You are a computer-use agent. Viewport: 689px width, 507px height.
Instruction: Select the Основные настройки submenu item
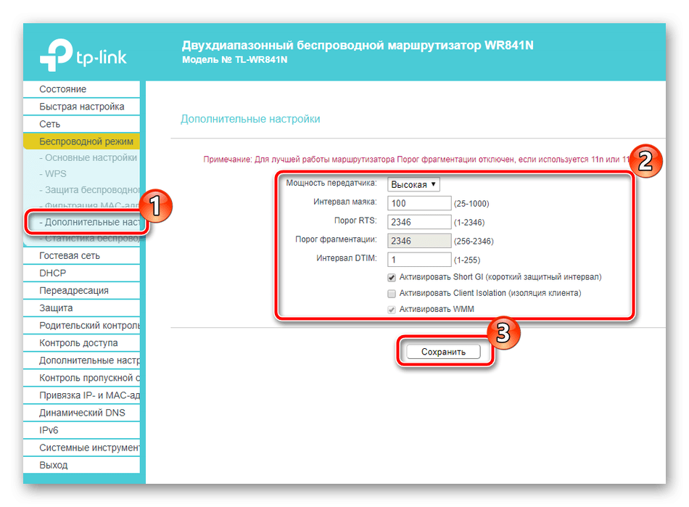point(90,157)
